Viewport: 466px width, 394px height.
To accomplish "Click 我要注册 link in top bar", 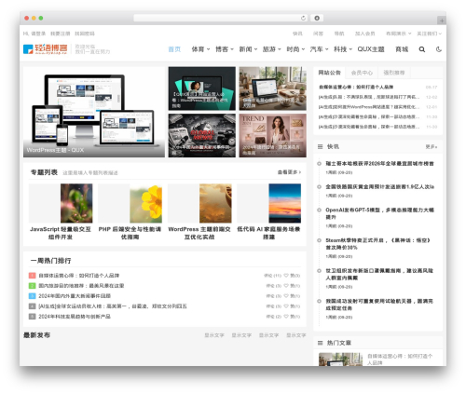I will click(61, 34).
